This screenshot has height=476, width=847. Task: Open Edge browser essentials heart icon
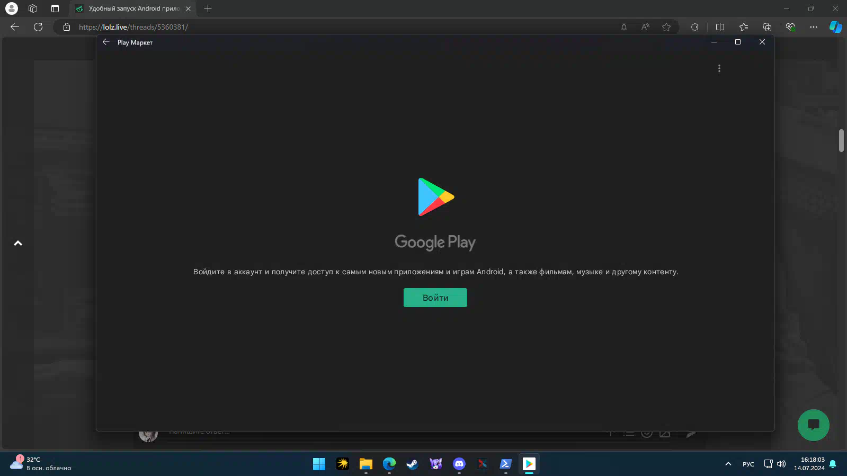coord(790,27)
